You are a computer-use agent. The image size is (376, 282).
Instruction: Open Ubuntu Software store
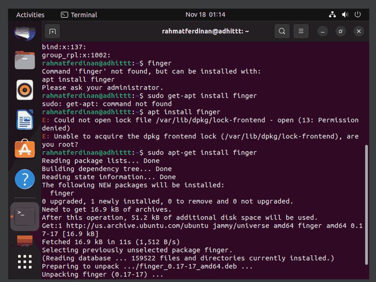25,148
